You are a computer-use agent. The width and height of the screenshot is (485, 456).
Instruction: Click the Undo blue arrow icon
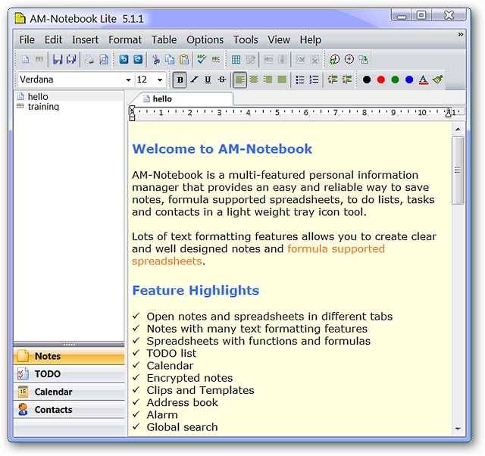coord(124,59)
